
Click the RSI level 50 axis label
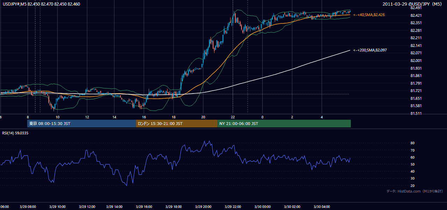coord(413,164)
